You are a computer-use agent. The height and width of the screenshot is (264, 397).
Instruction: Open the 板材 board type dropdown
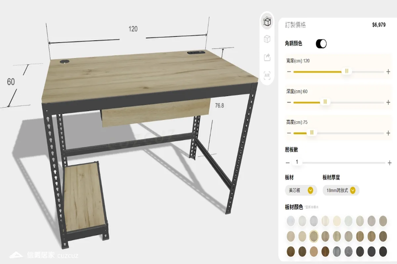pyautogui.click(x=301, y=190)
